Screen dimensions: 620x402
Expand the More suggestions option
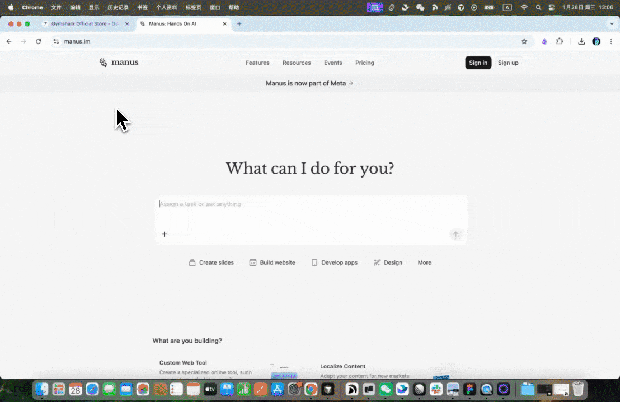tap(424, 262)
